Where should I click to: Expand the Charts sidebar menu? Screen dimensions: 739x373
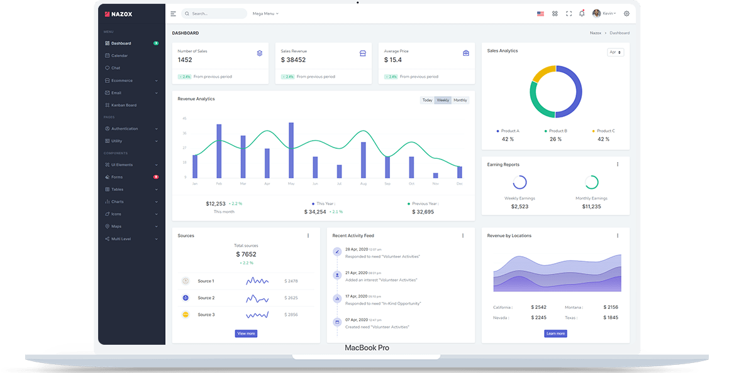131,202
